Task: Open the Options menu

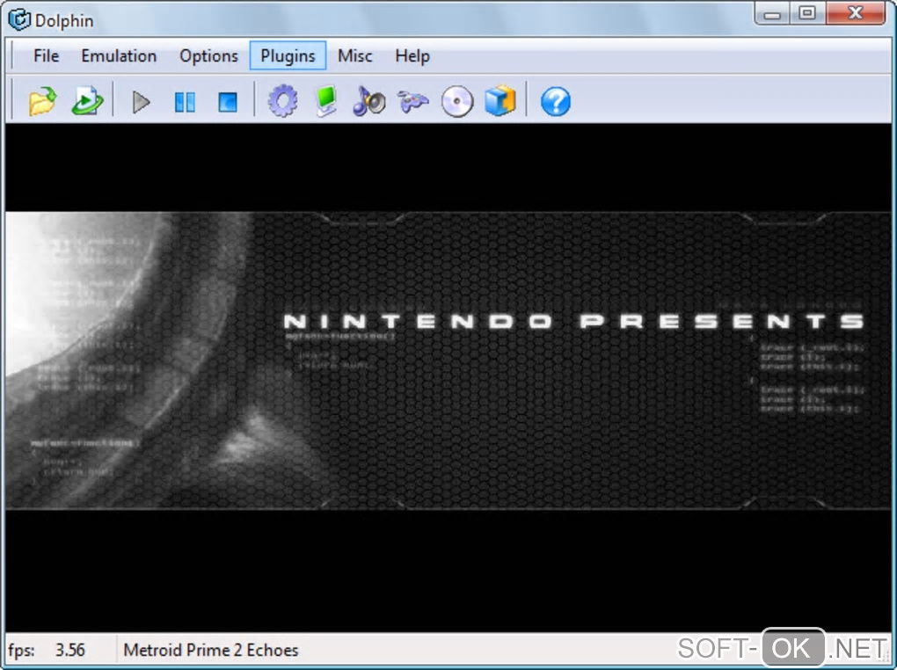Action: (208, 56)
